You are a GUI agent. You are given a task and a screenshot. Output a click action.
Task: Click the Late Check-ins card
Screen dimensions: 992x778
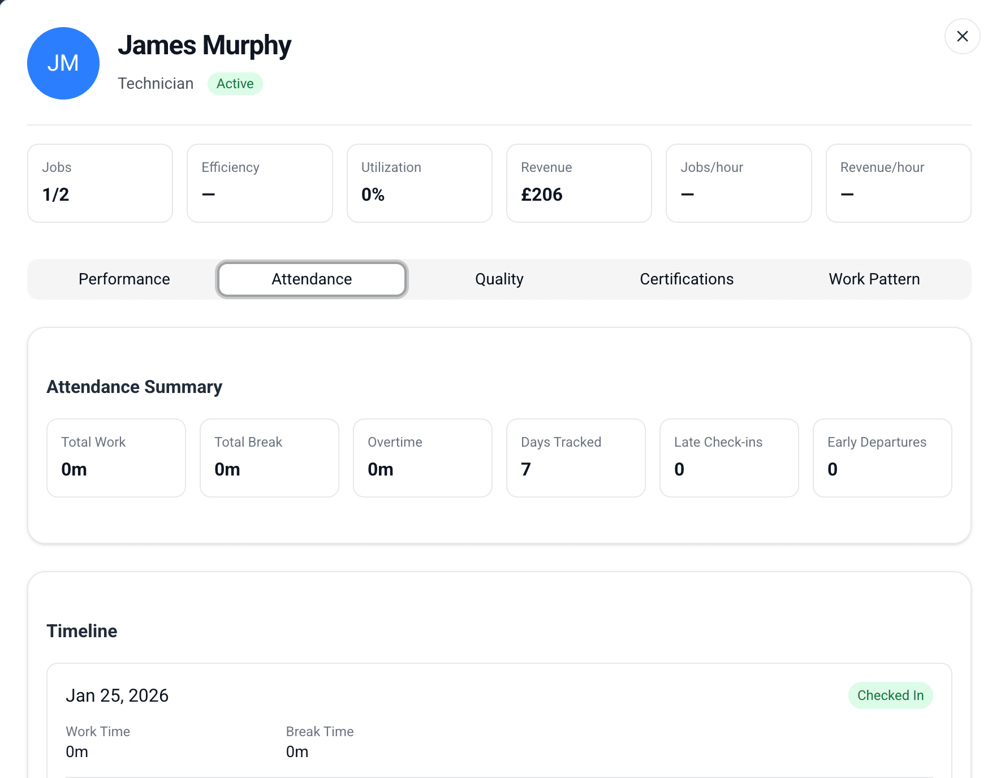729,457
